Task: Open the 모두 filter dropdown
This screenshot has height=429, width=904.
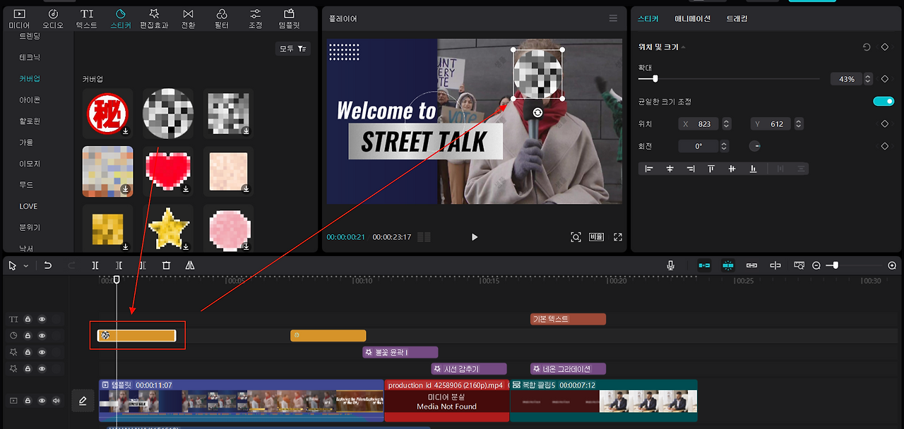Action: tap(292, 49)
